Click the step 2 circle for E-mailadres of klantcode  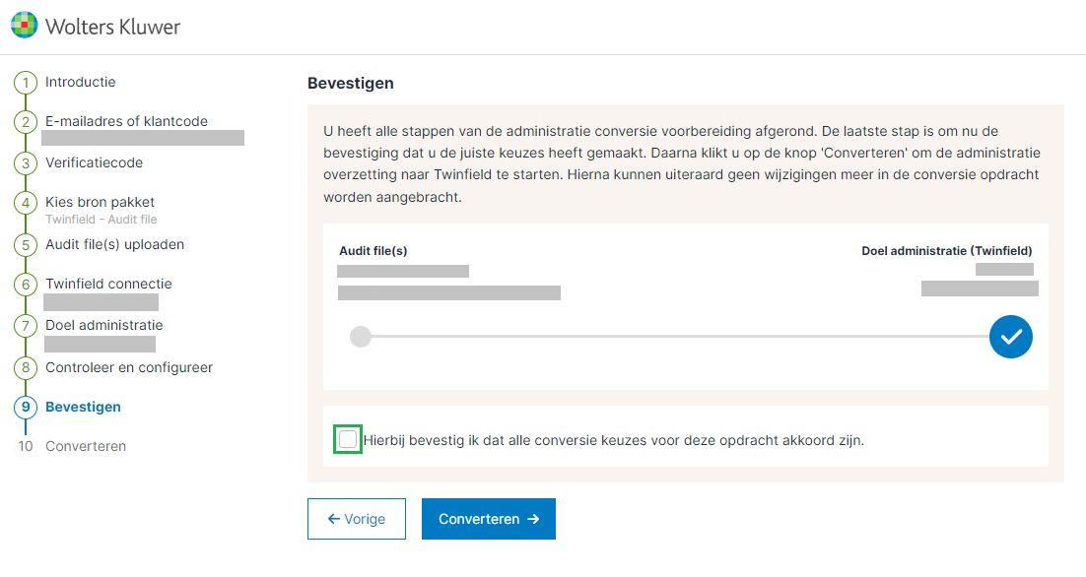click(27, 123)
